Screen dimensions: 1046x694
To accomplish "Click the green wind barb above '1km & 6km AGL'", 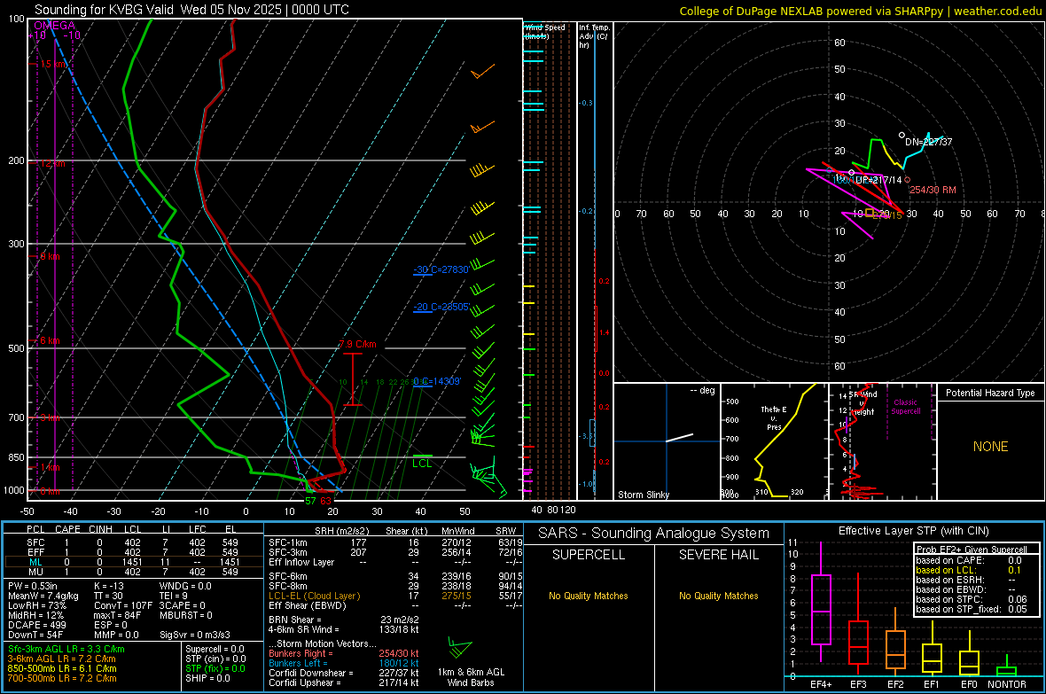I will click(x=460, y=647).
